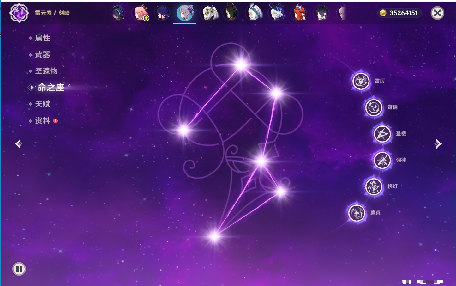
Task: Open the 调律 constellation icon
Action: coord(382,160)
